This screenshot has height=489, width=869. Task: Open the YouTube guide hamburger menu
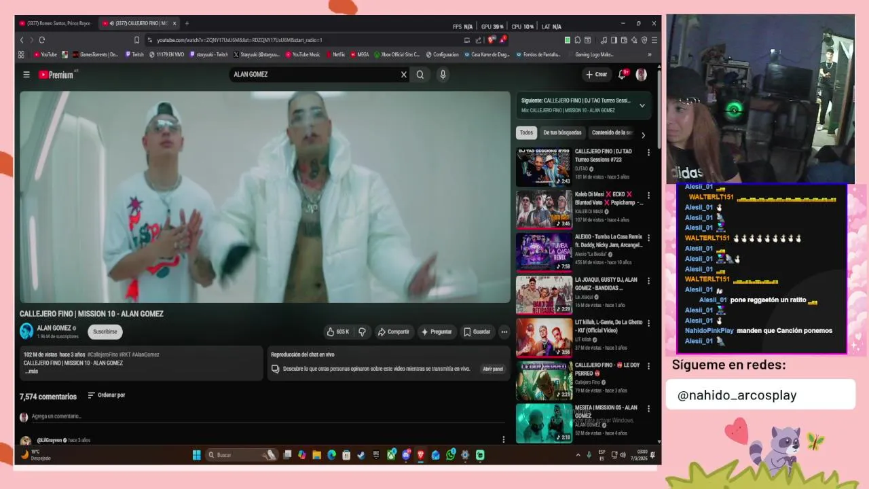26,75
